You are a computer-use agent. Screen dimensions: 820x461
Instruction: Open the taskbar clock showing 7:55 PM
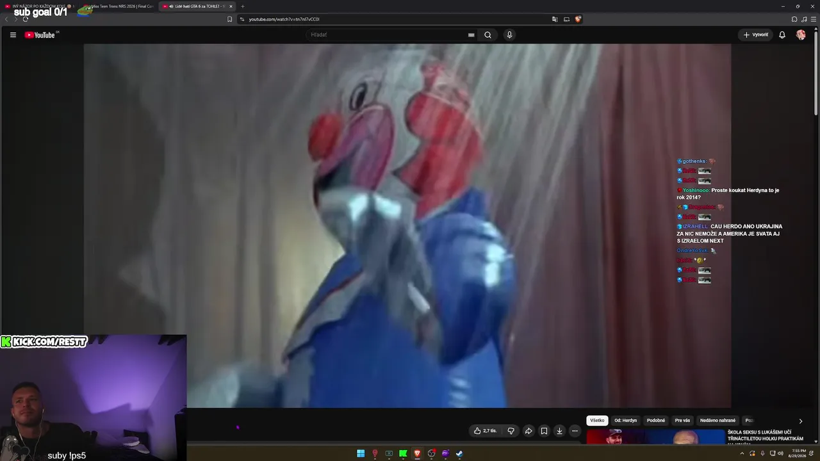coord(798,453)
